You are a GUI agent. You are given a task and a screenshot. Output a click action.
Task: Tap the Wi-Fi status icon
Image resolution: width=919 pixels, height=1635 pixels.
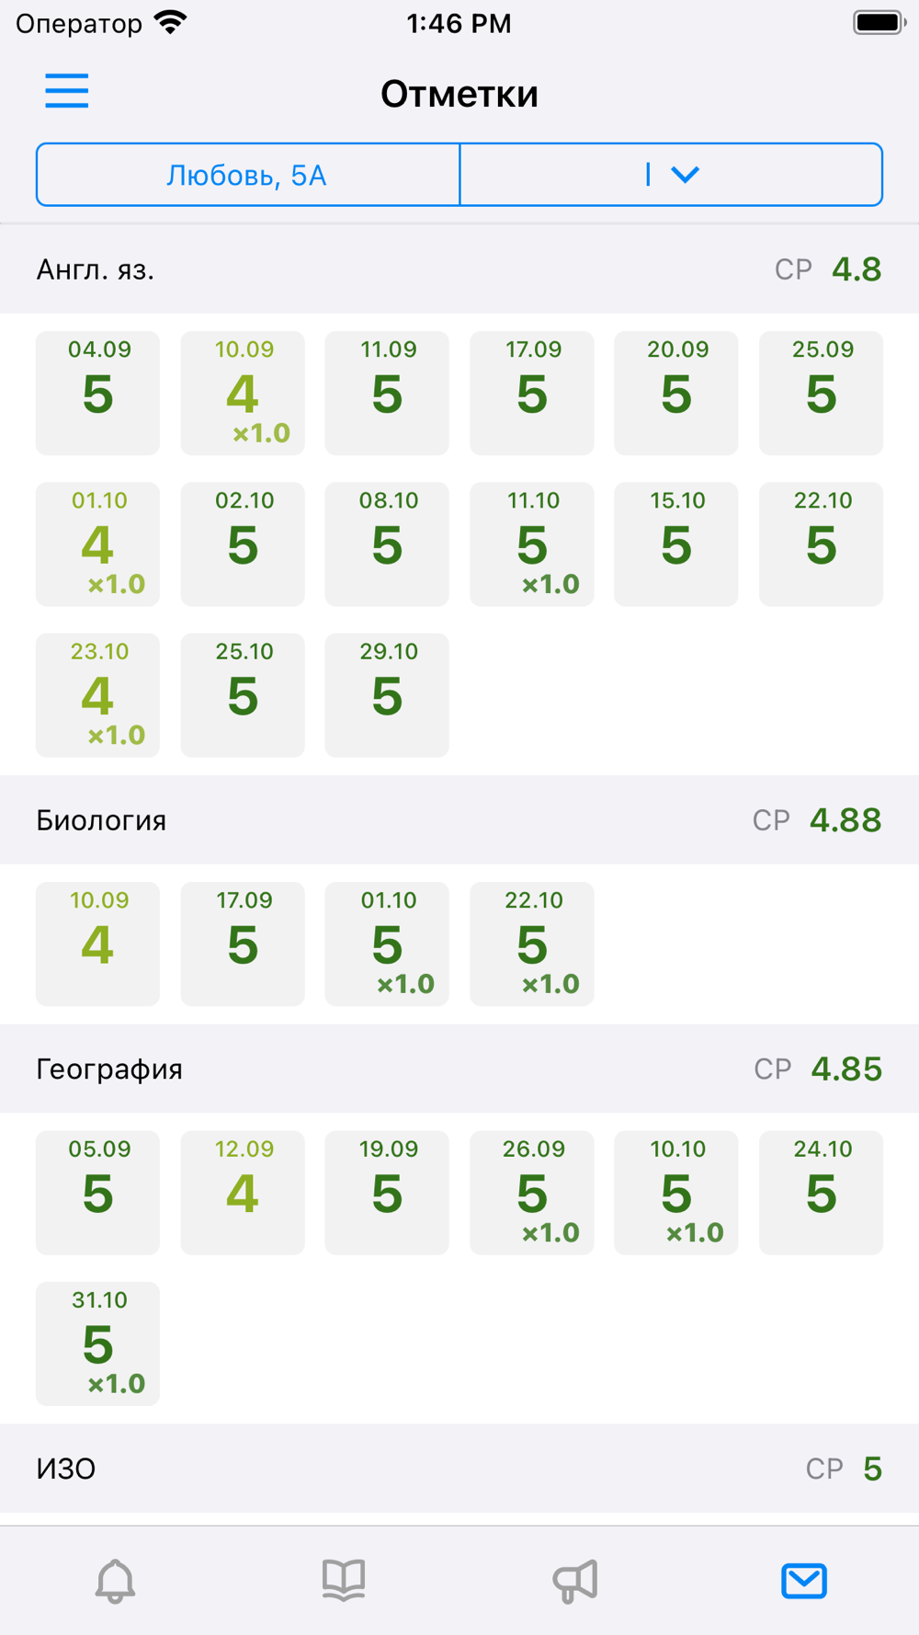(x=170, y=23)
